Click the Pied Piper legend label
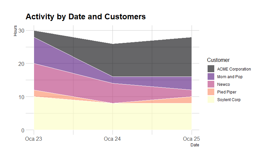 [227, 92]
